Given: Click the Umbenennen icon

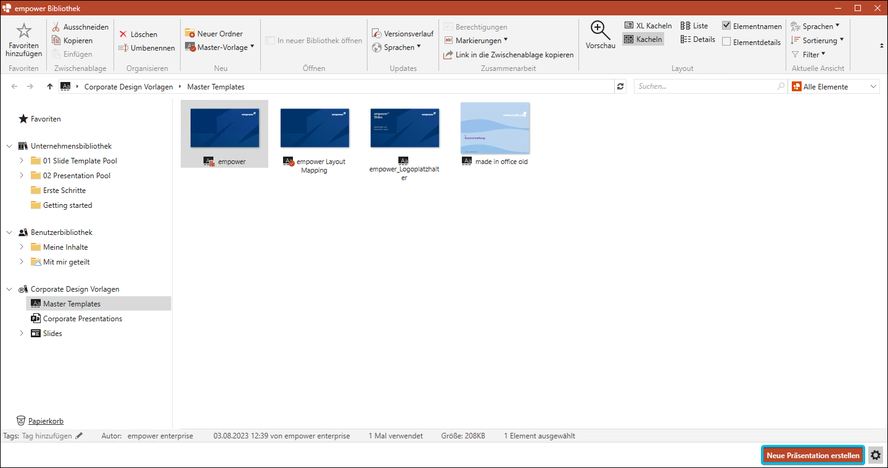Looking at the screenshot, I should point(123,48).
